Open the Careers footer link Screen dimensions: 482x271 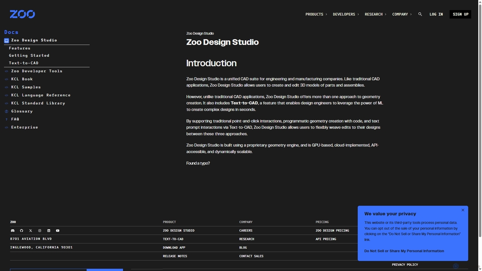tap(246, 230)
